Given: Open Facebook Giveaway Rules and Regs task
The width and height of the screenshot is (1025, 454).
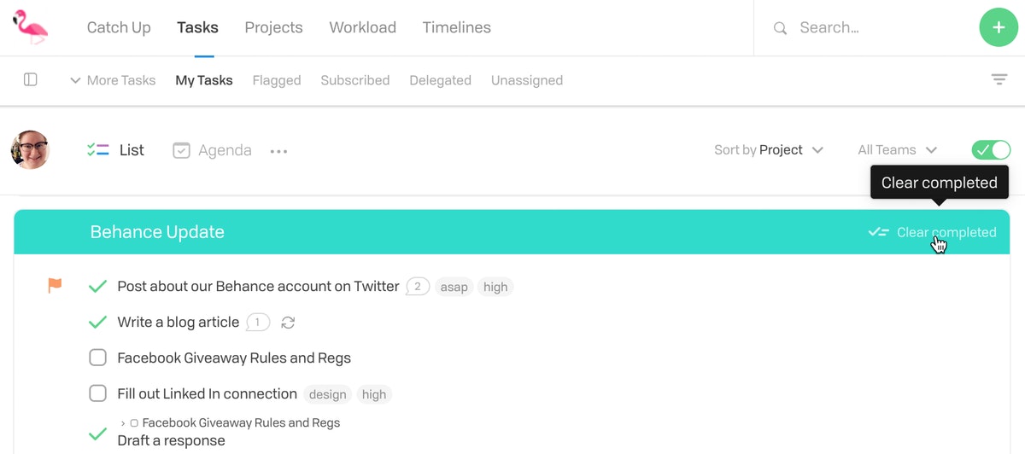Looking at the screenshot, I should tap(234, 358).
